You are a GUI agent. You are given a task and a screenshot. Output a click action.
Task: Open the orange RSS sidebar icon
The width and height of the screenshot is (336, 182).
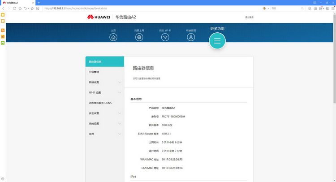(x=3, y=30)
